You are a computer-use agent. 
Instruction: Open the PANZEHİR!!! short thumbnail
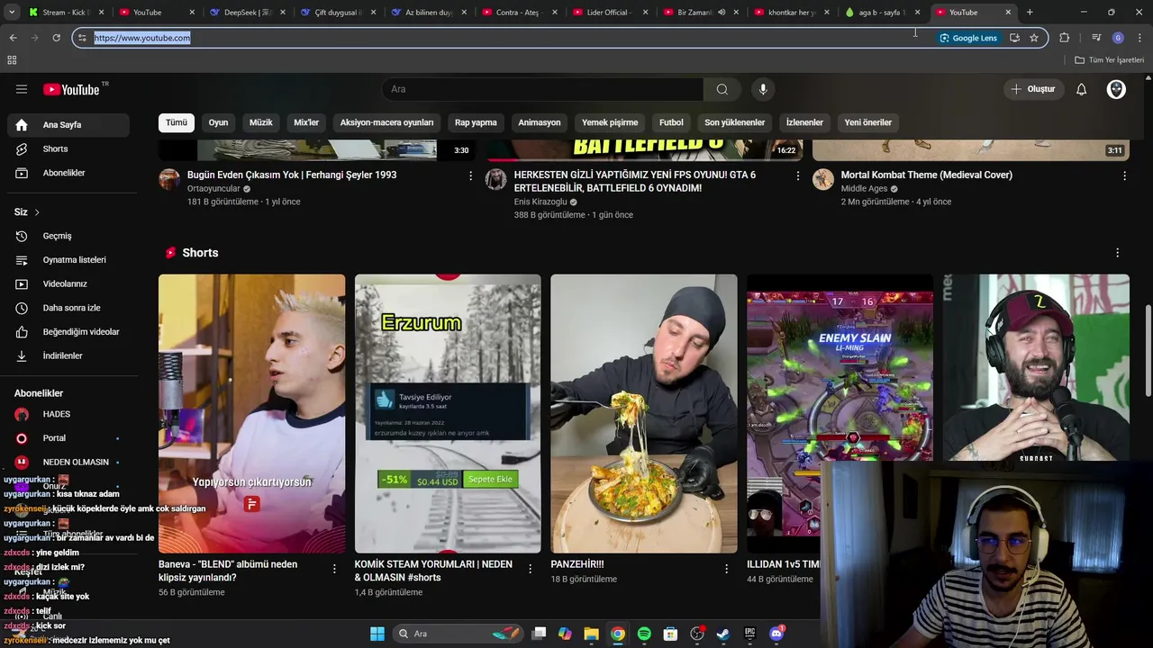click(644, 413)
